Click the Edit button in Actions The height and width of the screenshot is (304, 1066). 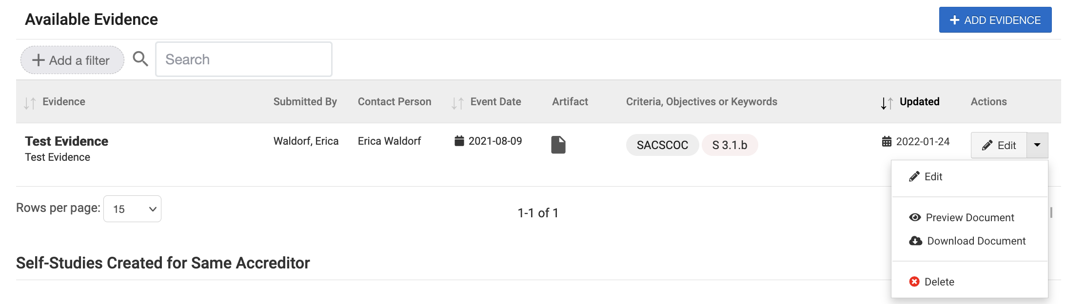[999, 145]
